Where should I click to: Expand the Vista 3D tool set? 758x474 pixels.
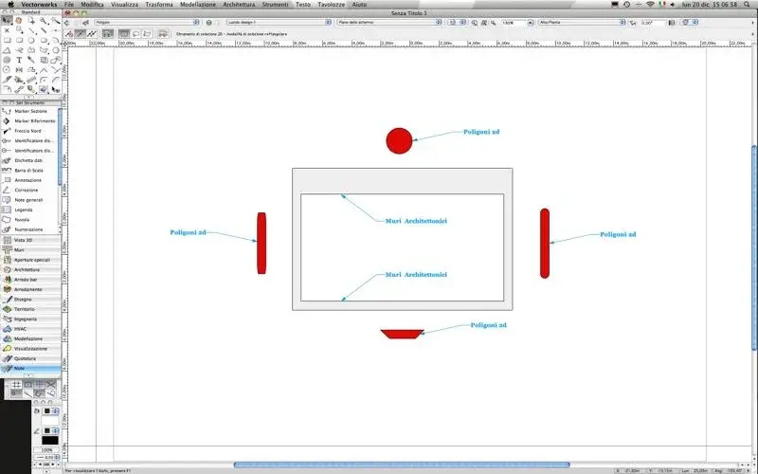31,240
